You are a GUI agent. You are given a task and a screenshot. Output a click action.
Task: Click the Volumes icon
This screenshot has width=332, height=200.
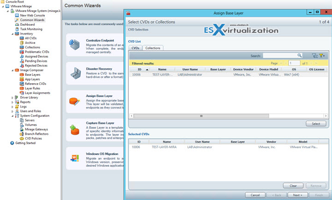(22, 125)
